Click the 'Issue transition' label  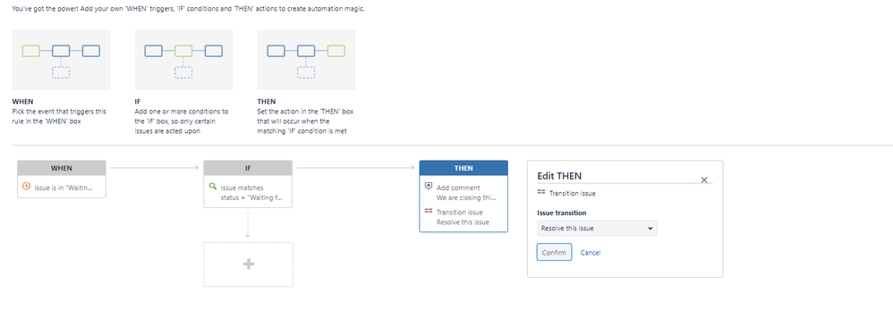coord(562,213)
